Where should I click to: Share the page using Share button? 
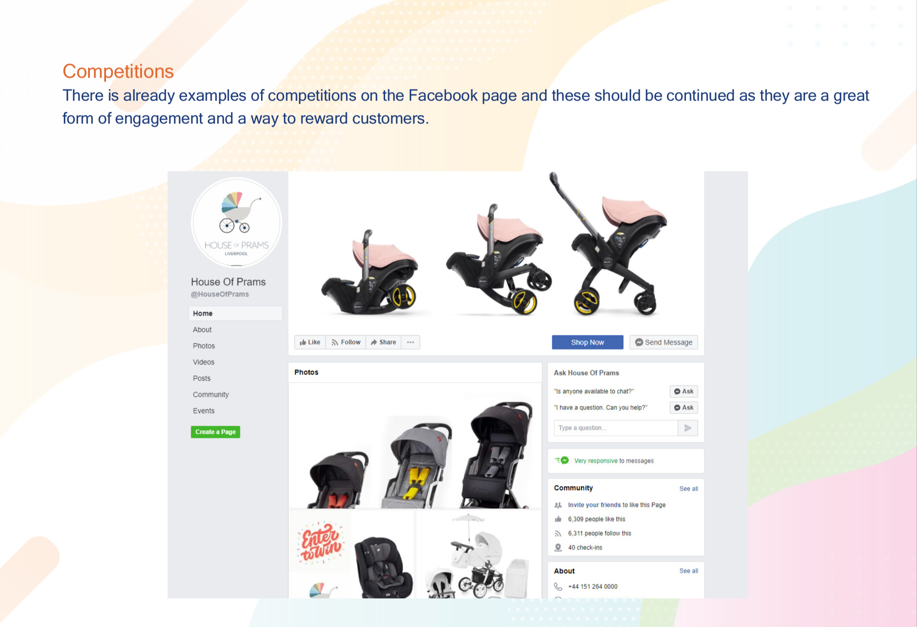pyautogui.click(x=384, y=342)
